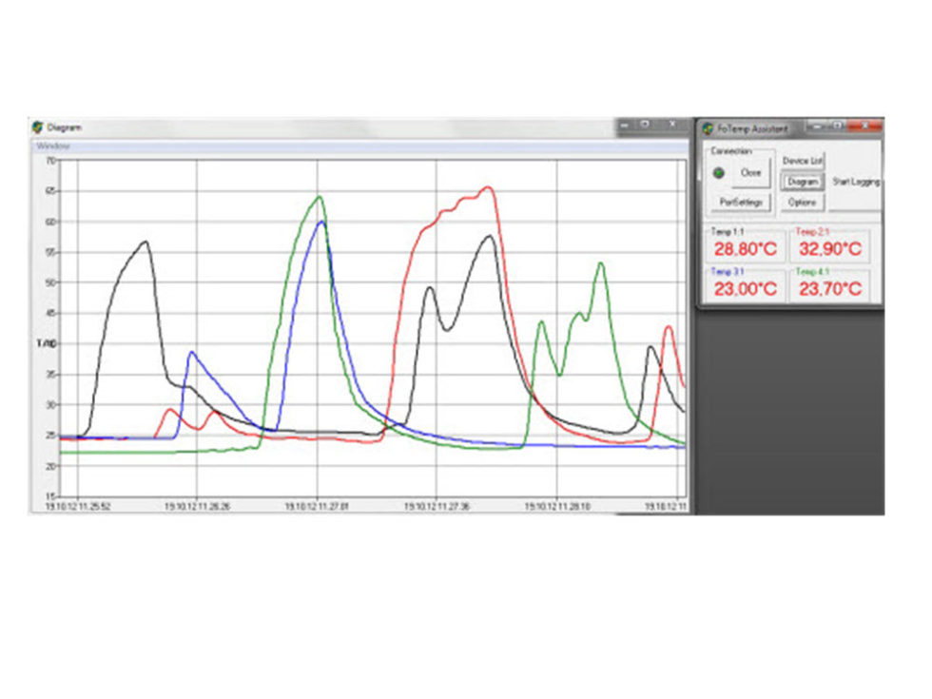The width and height of the screenshot is (932, 699).
Task: Click the Diagram window app icon
Action: 38,126
